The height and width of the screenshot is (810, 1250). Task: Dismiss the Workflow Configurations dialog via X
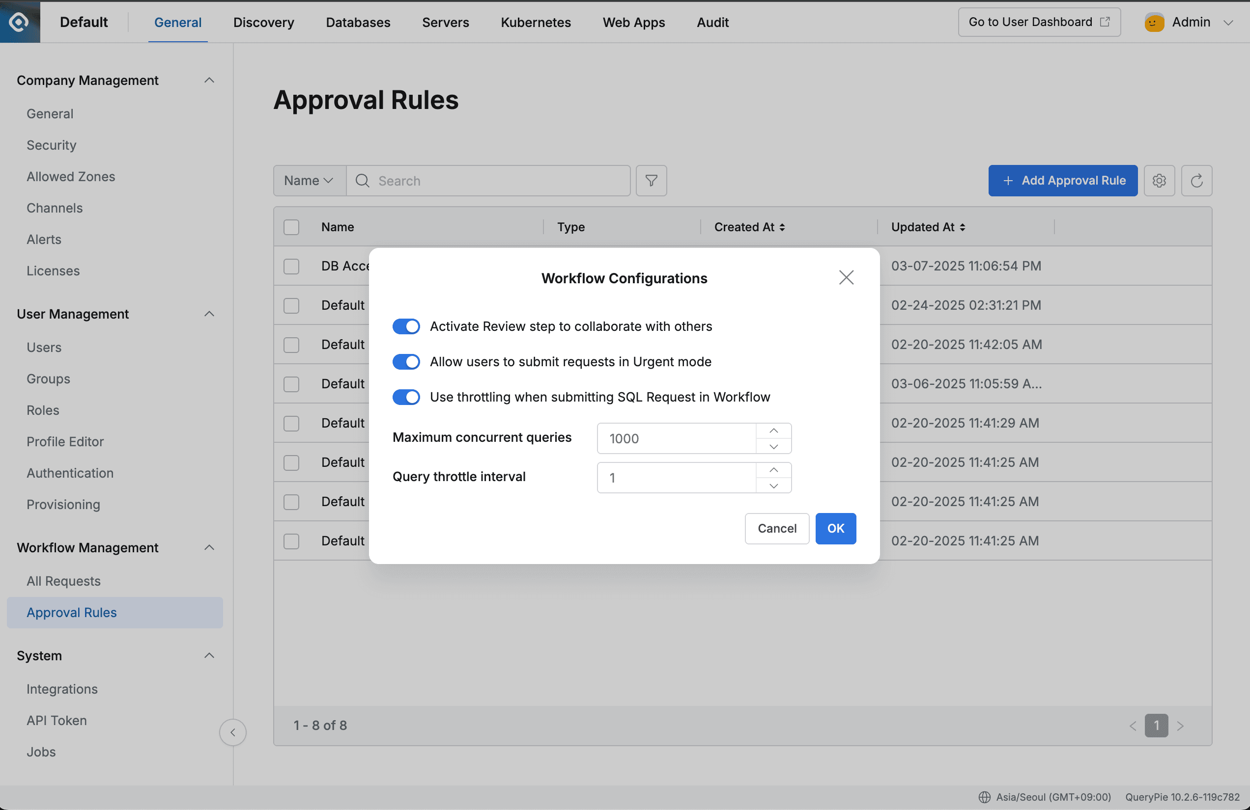(x=846, y=277)
